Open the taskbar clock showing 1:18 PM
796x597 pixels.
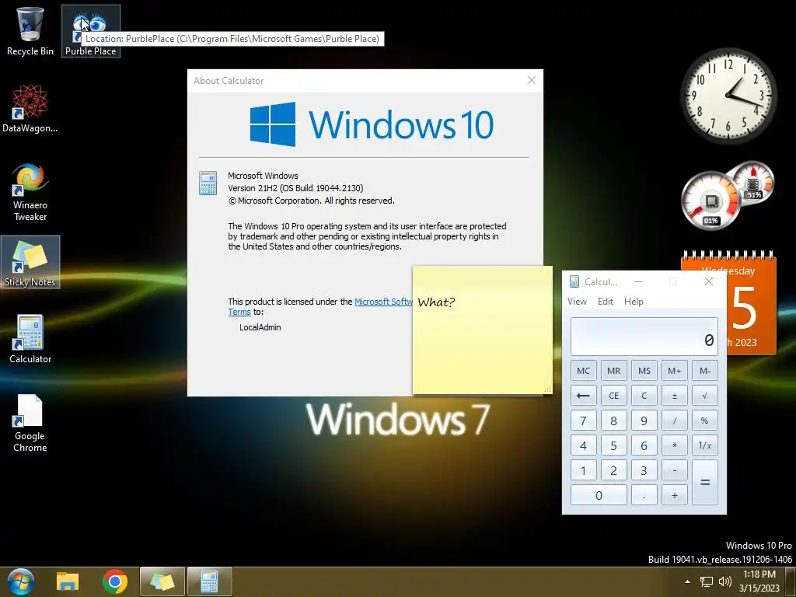(759, 581)
